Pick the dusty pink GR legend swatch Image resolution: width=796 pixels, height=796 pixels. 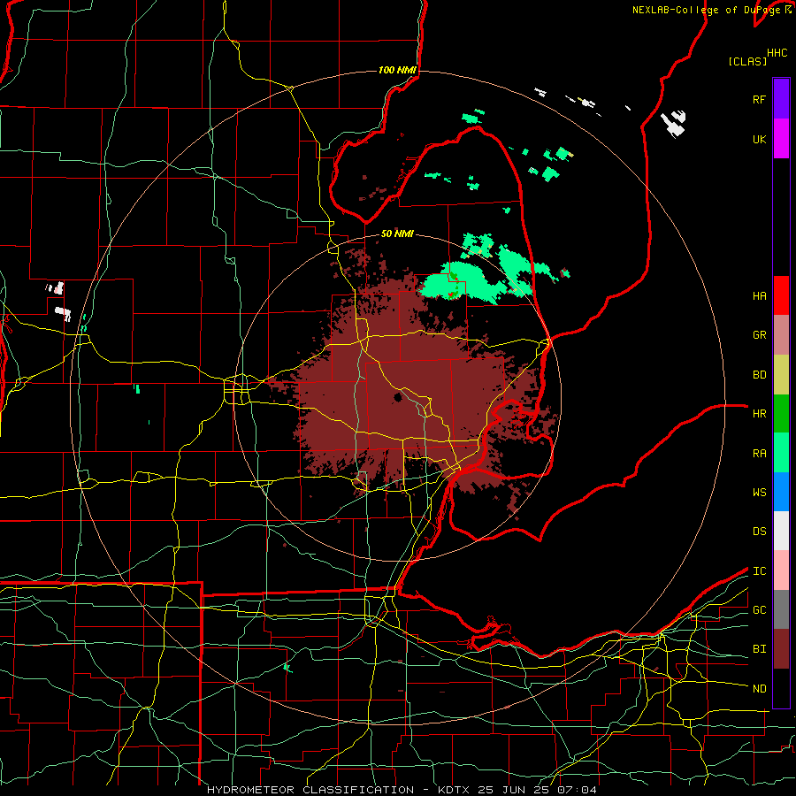[x=781, y=335]
